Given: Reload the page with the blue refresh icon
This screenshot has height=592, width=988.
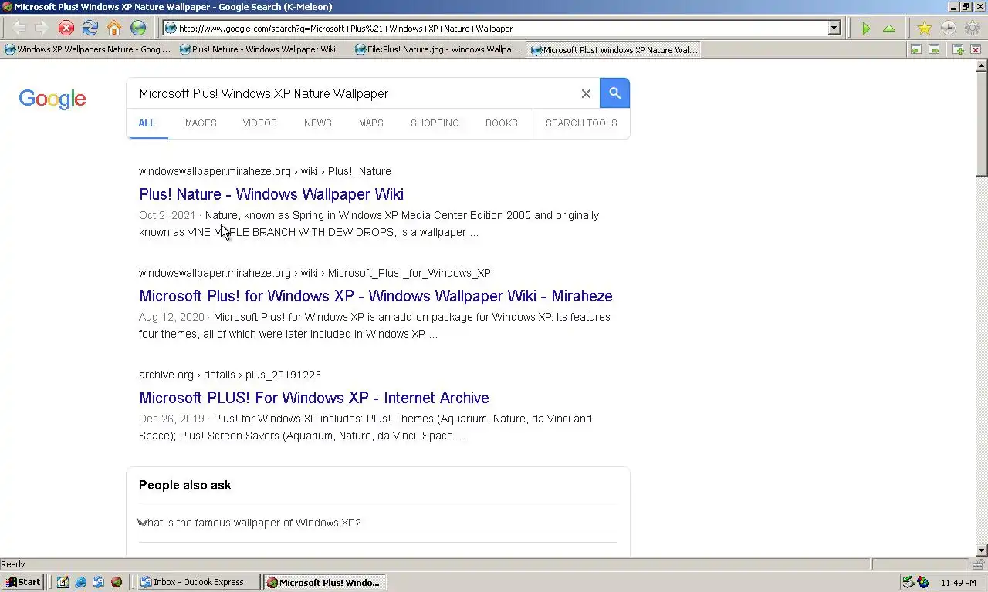Looking at the screenshot, I should 90,29.
